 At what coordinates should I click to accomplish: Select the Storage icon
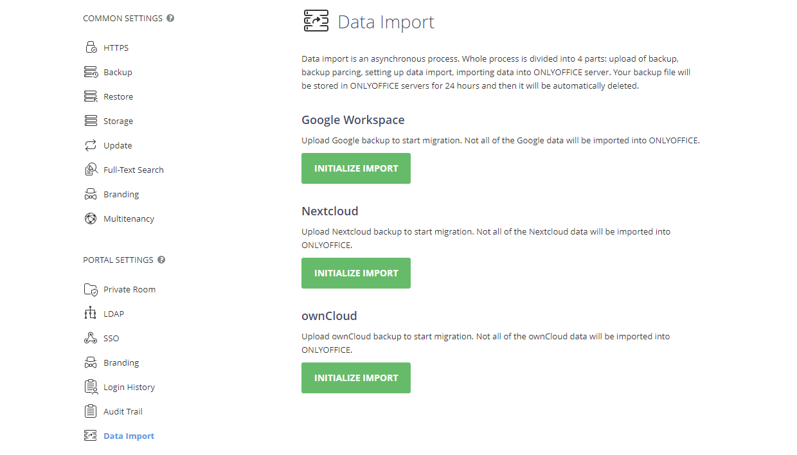90,120
